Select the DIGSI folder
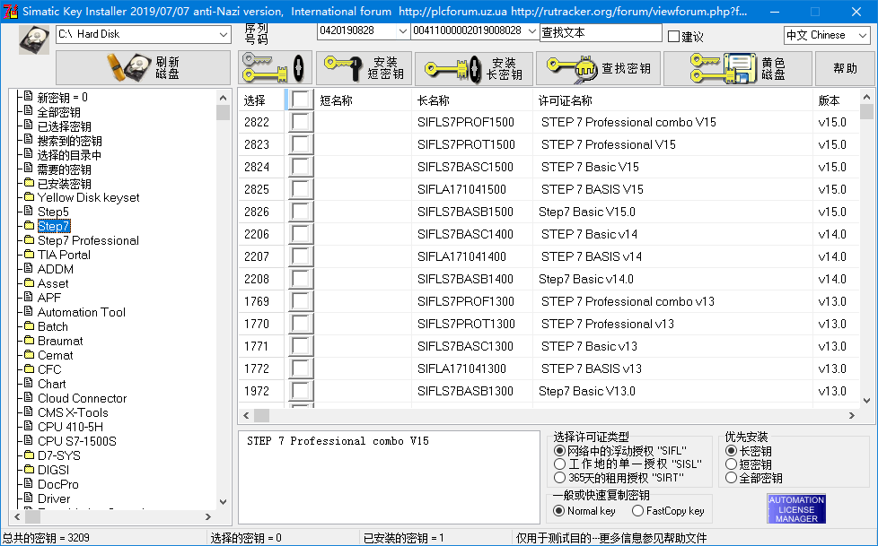The width and height of the screenshot is (878, 546). tap(53, 470)
